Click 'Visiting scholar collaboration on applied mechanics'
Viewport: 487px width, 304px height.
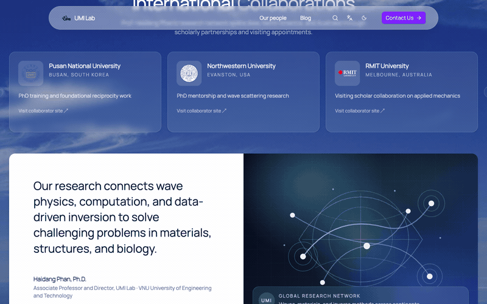(x=398, y=96)
